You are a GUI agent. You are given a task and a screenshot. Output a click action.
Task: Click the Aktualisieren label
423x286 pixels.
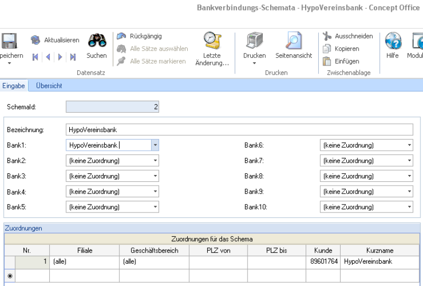62,40
